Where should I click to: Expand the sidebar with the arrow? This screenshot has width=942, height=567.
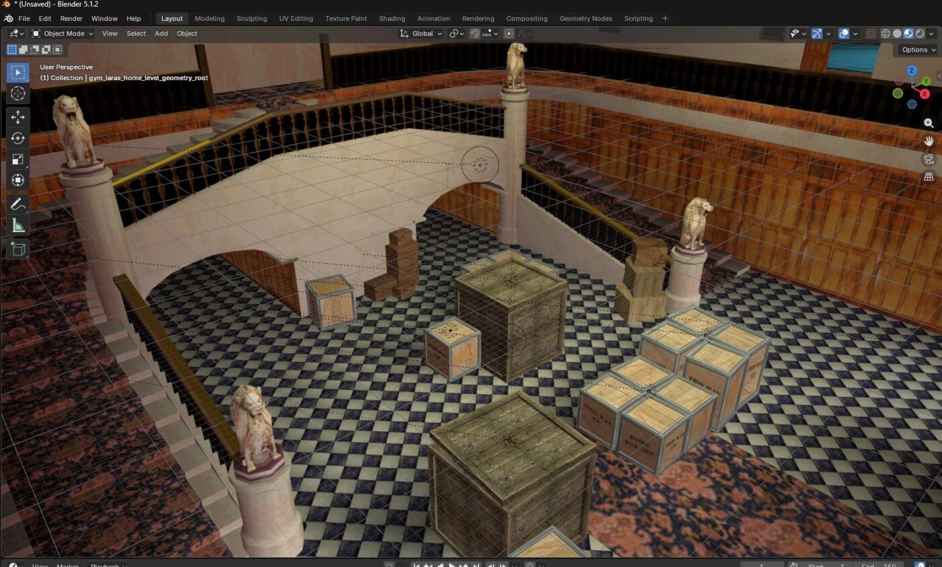coord(939,76)
